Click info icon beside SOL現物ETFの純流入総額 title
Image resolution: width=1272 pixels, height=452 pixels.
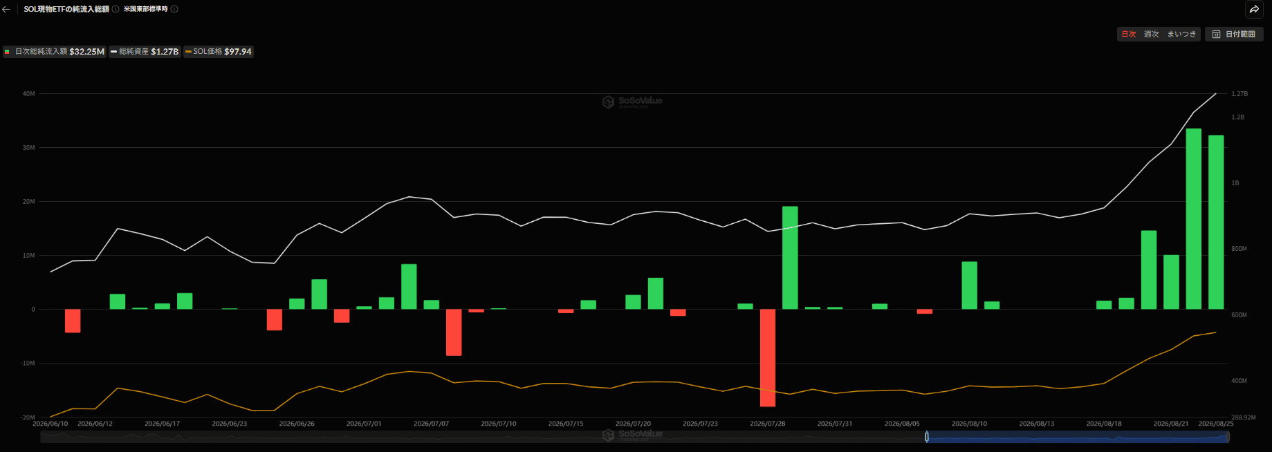pyautogui.click(x=116, y=9)
